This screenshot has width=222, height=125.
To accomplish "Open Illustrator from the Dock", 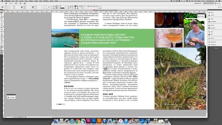I will click(99, 121).
